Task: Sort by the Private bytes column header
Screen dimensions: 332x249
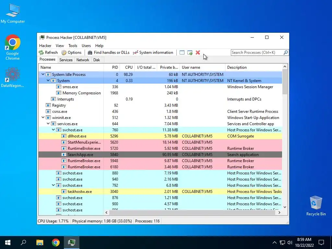Action: (168, 67)
